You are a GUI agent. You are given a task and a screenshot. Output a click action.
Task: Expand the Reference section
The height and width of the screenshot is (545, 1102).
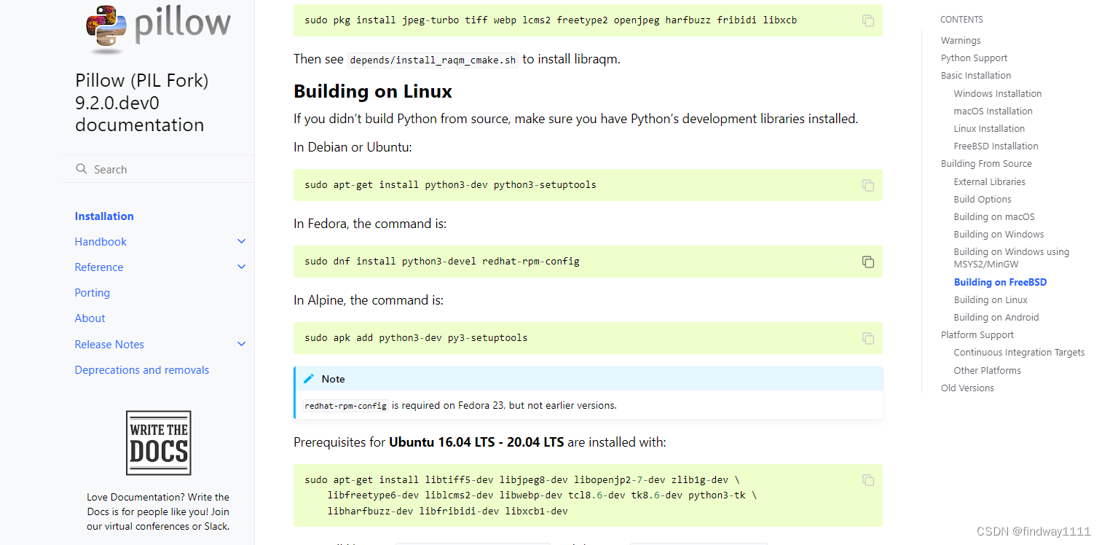click(x=241, y=267)
